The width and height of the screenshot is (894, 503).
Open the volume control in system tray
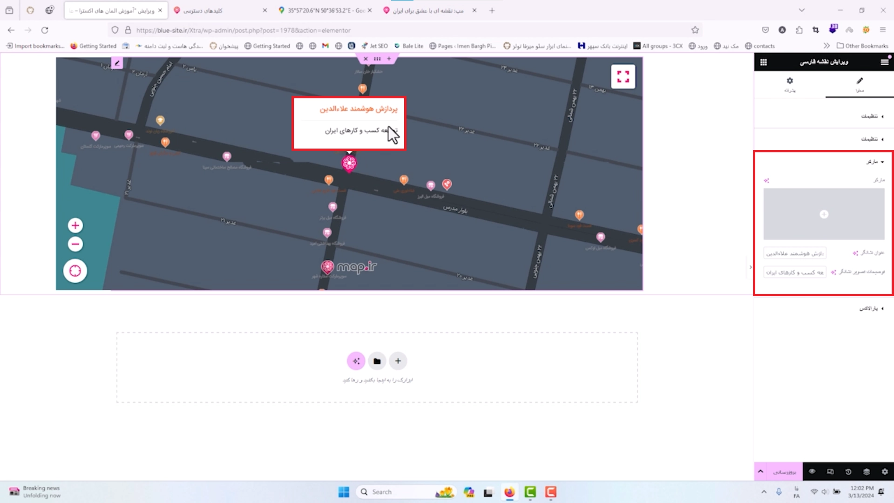tap(825, 492)
